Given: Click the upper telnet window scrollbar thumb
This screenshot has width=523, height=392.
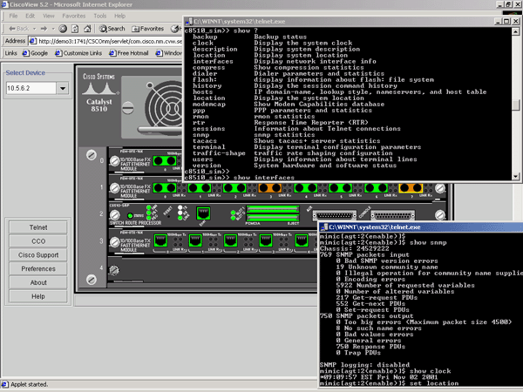Looking at the screenshot, I should point(516,105).
